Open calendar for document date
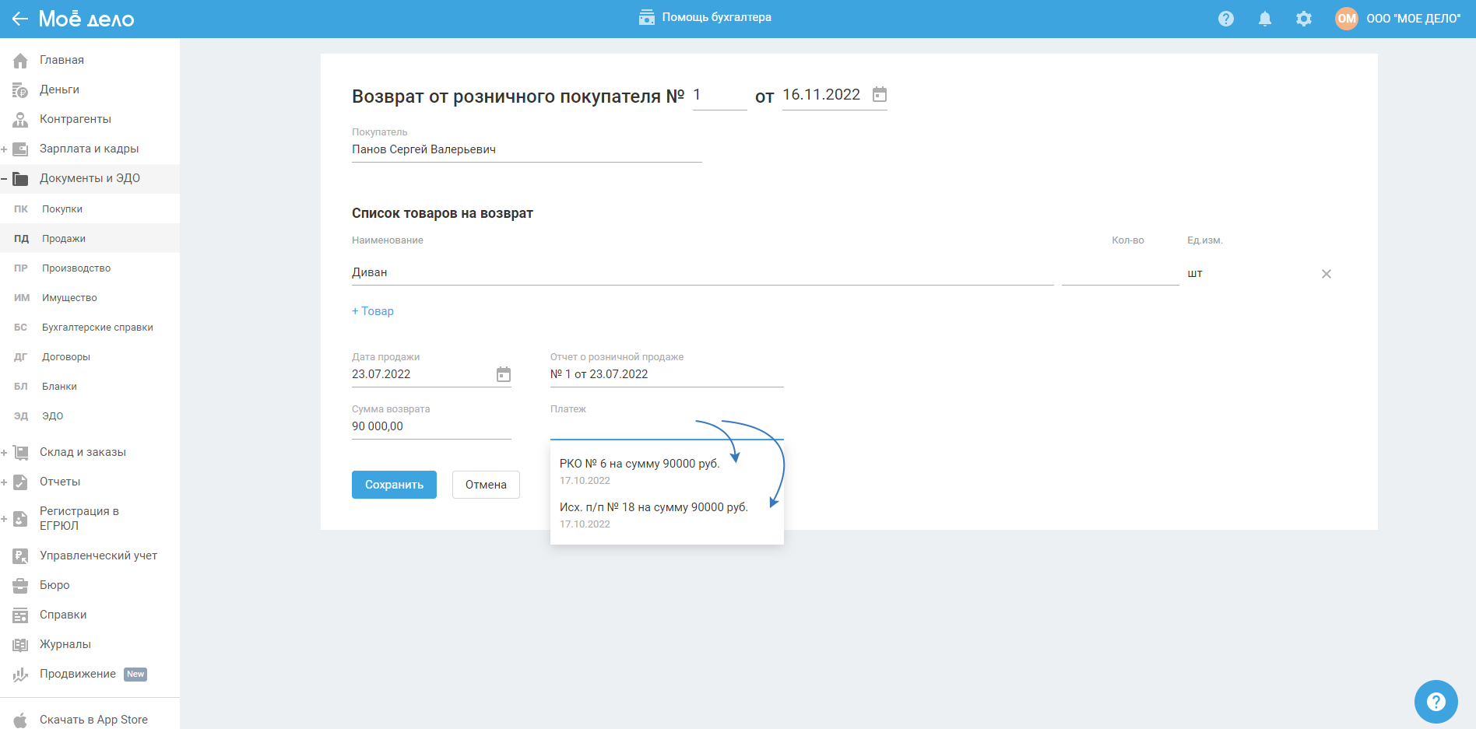 click(880, 95)
